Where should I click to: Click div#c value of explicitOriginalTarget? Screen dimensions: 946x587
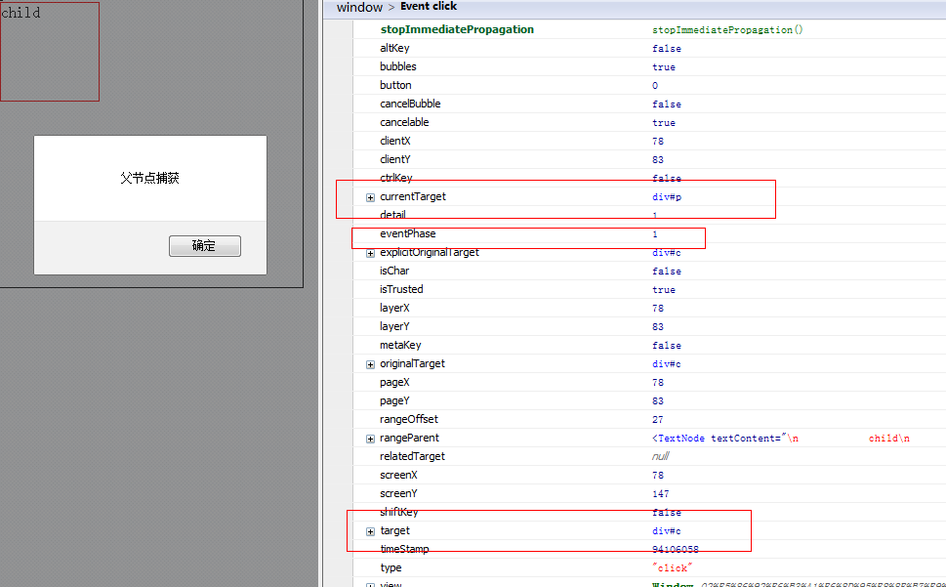tap(667, 253)
